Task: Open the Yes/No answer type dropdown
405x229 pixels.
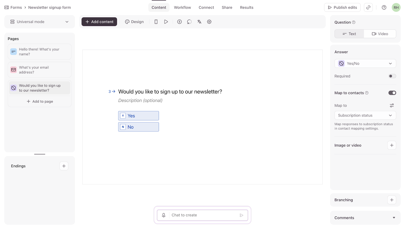Action: pos(365,64)
